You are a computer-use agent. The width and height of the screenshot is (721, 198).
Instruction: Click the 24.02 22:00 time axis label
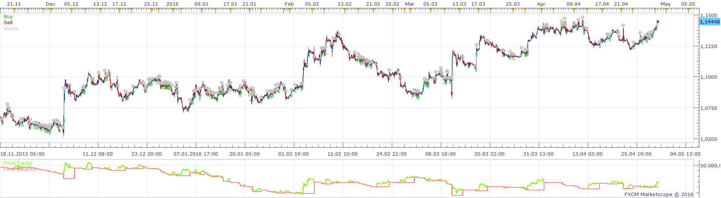391,154
